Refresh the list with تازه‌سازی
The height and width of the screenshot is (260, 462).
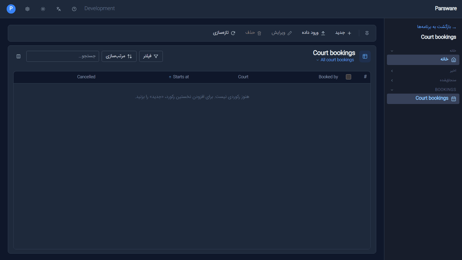coord(224,33)
